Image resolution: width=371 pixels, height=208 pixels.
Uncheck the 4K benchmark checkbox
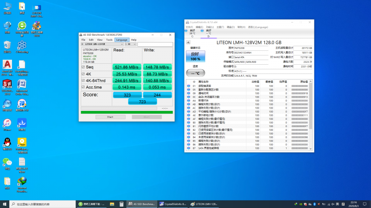coord(83,74)
